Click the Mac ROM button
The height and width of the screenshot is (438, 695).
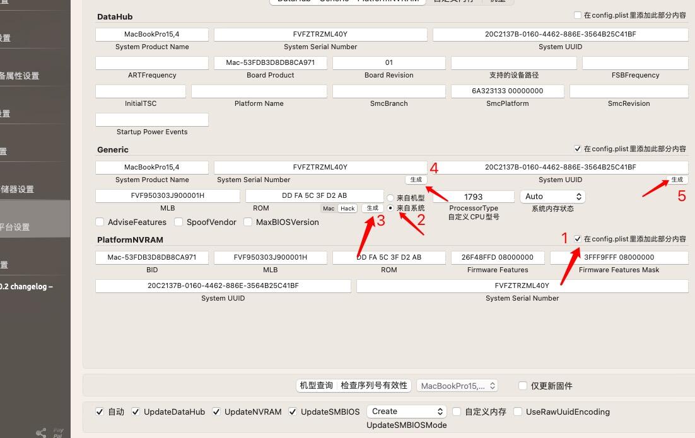click(x=329, y=209)
